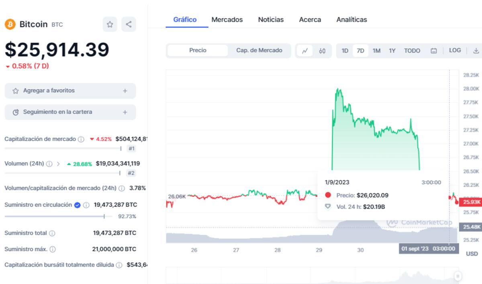This screenshot has height=284, width=482.
Task: Click the favorite star icon beside Bitcoin
Action: coord(110,25)
